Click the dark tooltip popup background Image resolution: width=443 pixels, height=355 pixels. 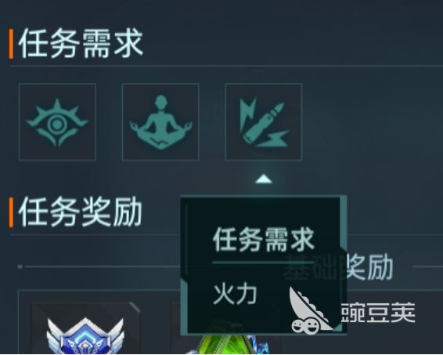263,265
